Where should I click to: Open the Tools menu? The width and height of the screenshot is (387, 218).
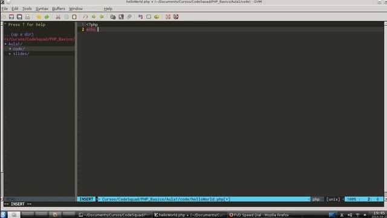pos(27,8)
